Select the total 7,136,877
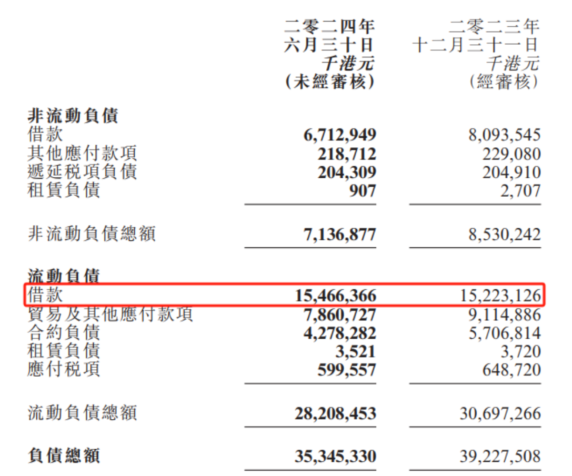Viewport: 572px width, 476px height. pyautogui.click(x=339, y=235)
